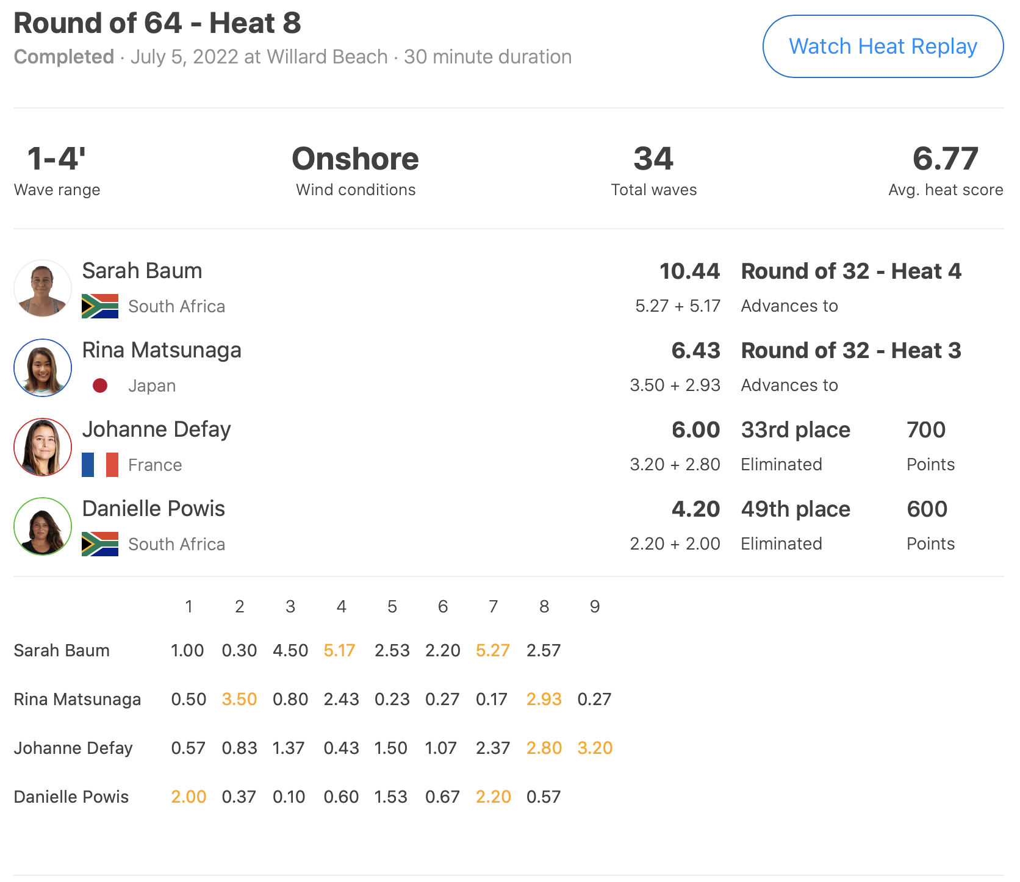
Task: Click the Watch Heat Replay button
Action: point(883,46)
